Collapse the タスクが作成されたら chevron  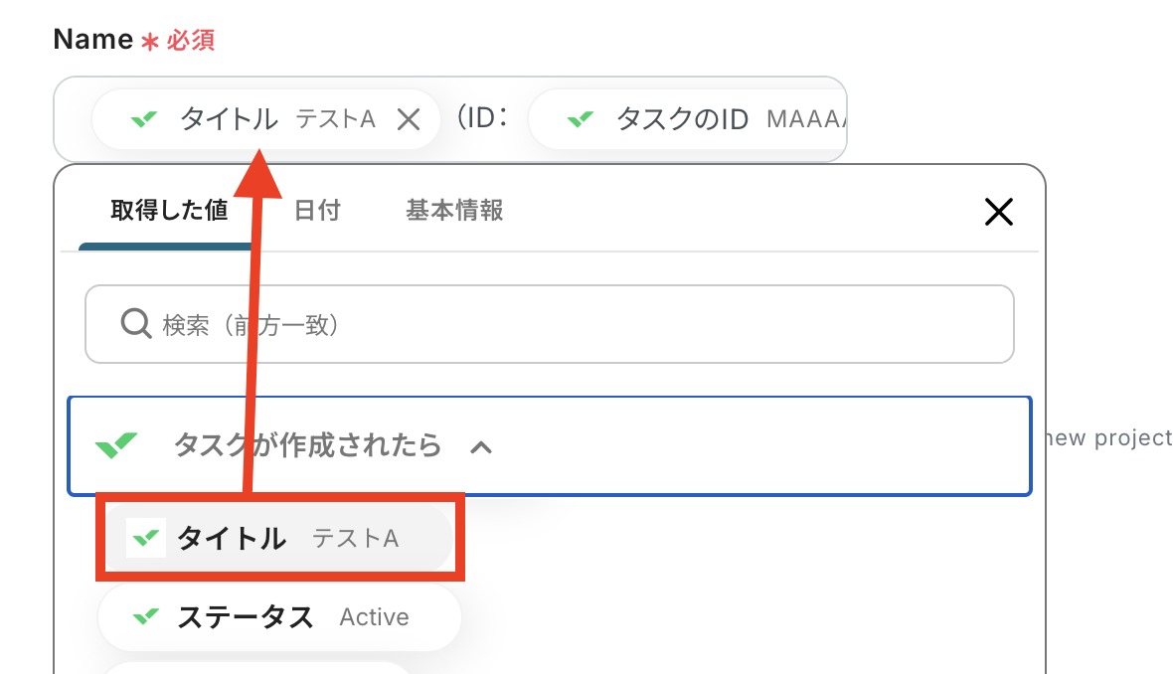(x=481, y=446)
